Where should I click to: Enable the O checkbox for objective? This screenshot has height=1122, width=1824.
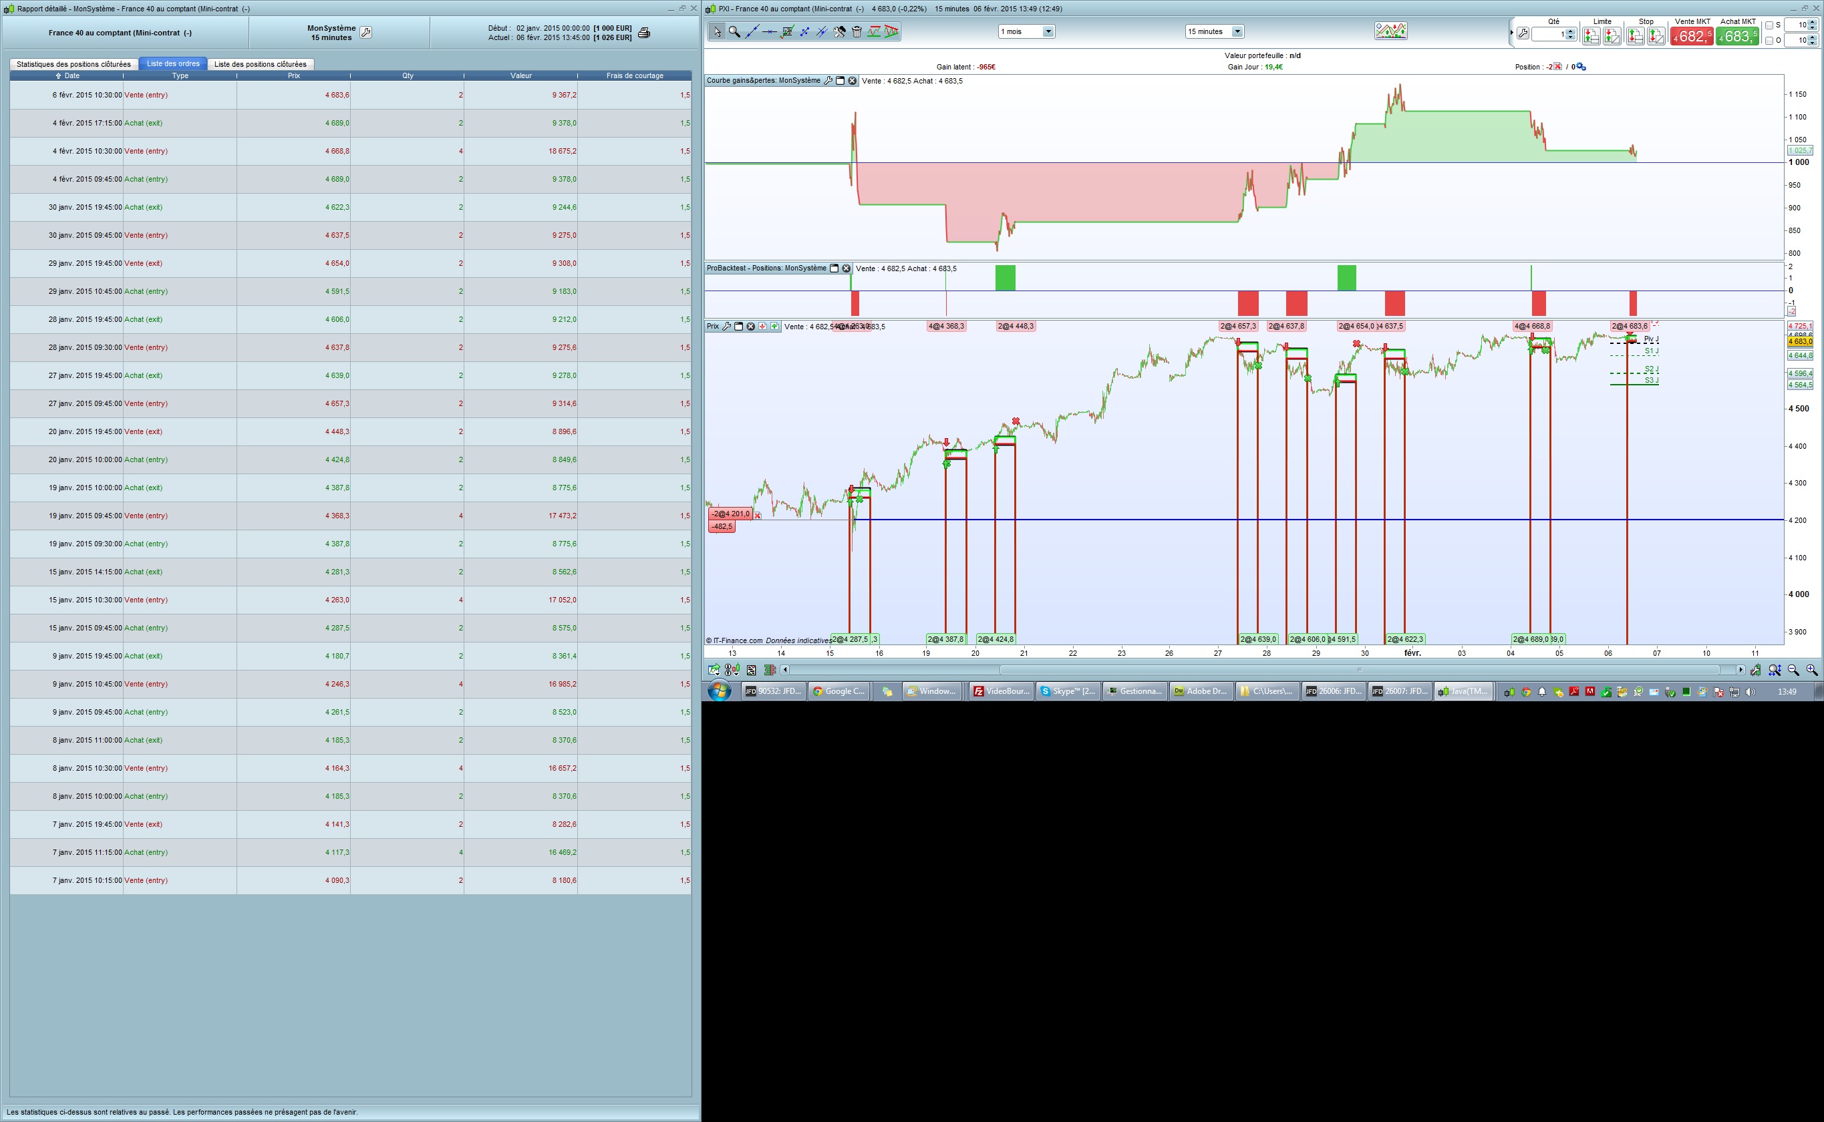[1770, 41]
